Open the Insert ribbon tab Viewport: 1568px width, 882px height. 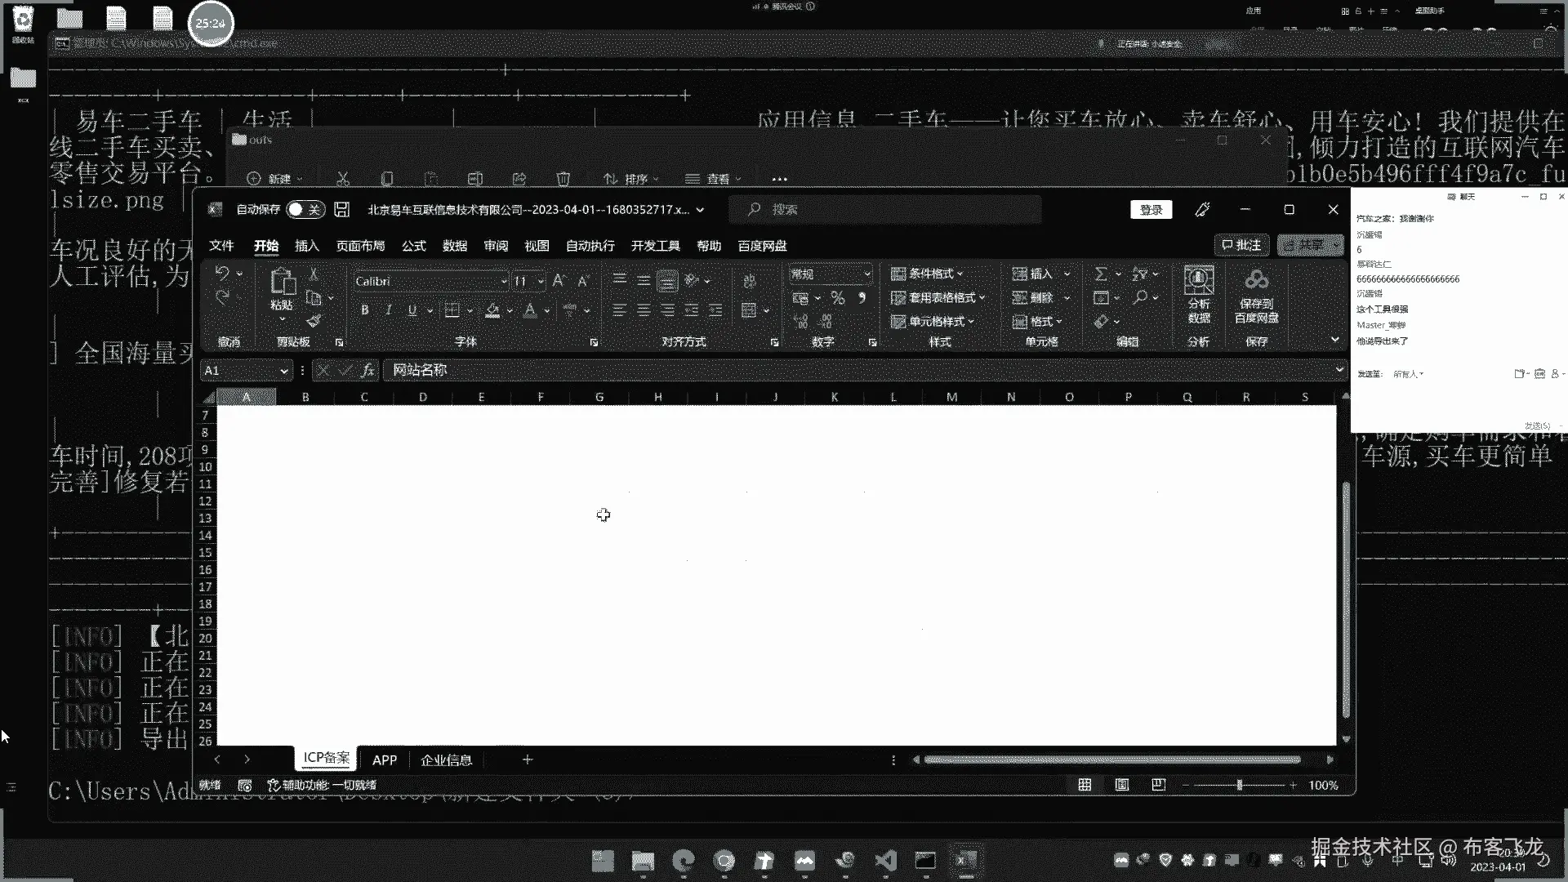307,246
